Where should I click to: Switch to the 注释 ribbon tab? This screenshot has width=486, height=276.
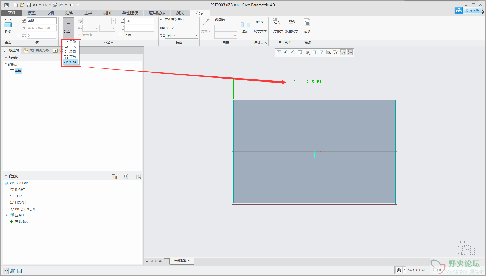[69, 13]
